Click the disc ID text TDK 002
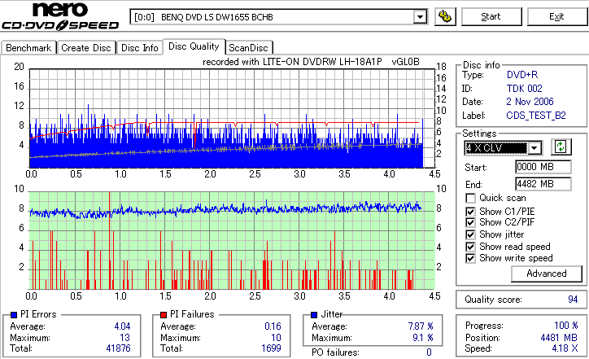 pos(525,89)
